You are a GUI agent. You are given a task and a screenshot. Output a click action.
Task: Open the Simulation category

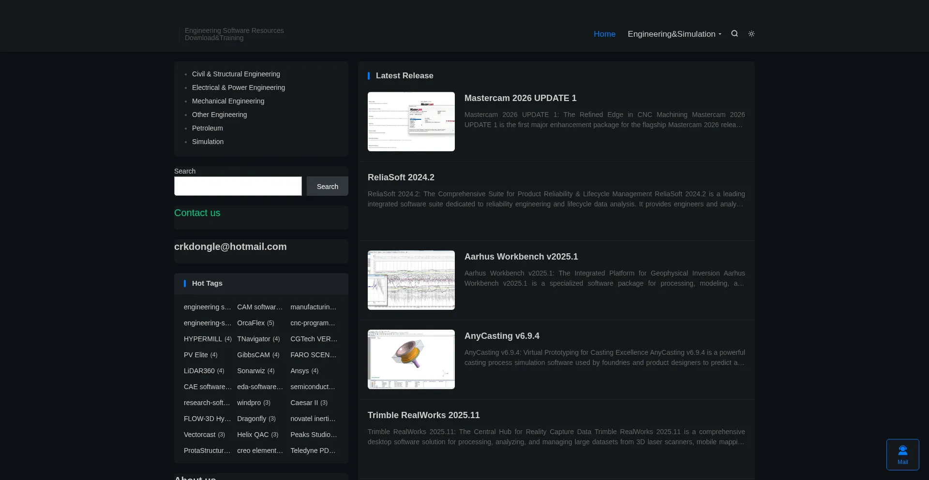208,142
